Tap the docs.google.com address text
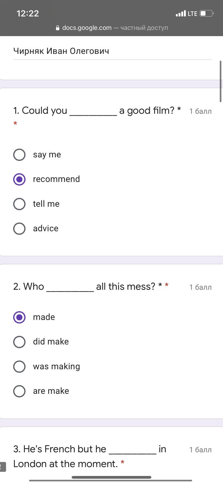 [87, 28]
